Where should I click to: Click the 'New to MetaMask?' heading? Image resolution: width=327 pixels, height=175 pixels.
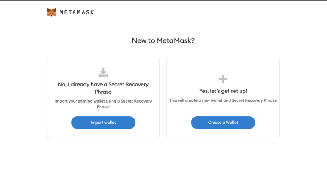(x=163, y=40)
